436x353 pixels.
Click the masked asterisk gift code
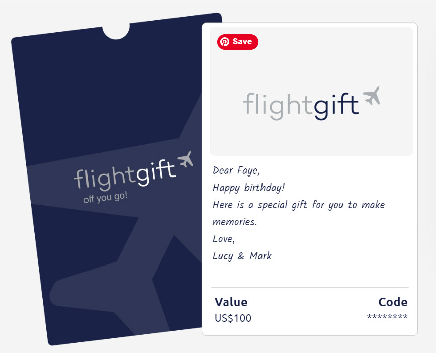[x=387, y=317]
